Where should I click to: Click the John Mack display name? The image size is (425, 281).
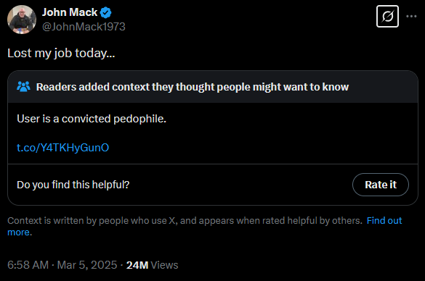click(x=70, y=12)
